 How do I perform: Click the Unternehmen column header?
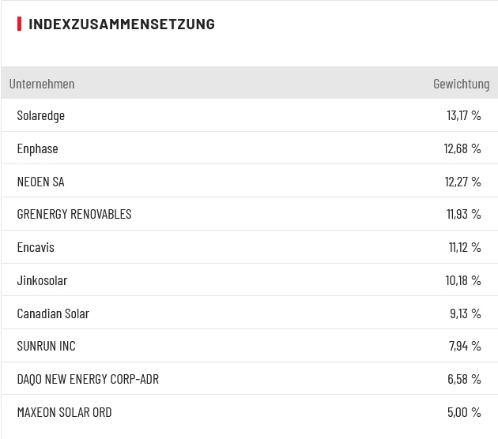[42, 84]
